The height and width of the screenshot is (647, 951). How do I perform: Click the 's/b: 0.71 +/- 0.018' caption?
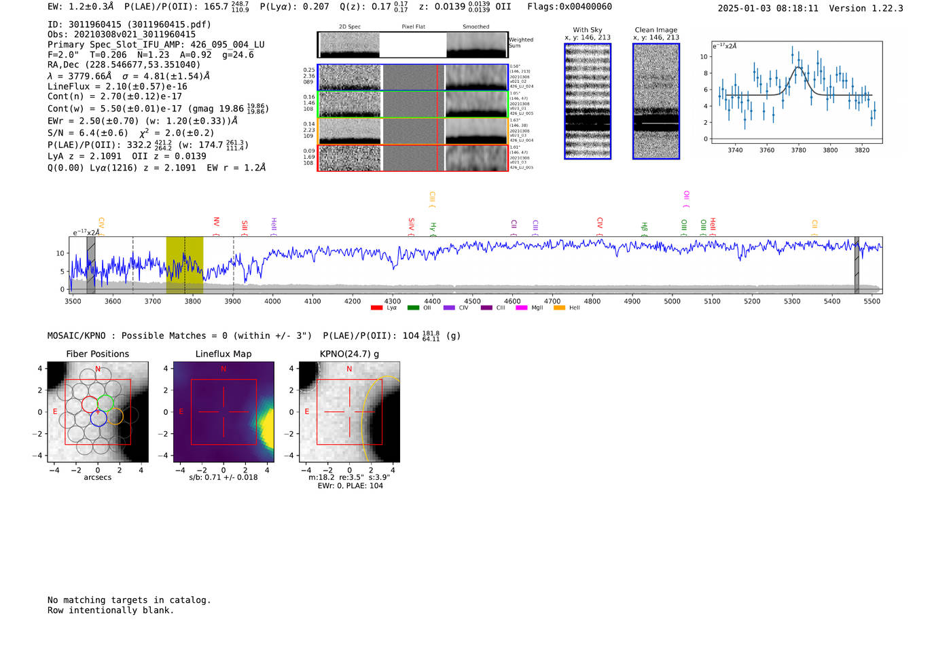[x=223, y=477]
